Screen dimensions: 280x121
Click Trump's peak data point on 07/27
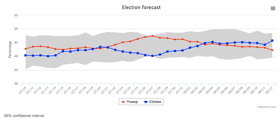[x=152, y=36]
